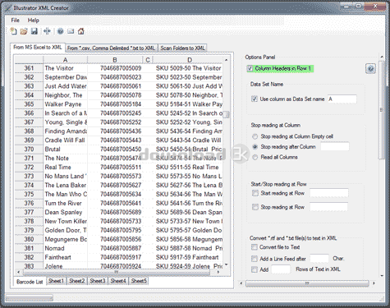The image size is (390, 308).
Task: Select the Sheet3 tab
Action: click(x=98, y=281)
